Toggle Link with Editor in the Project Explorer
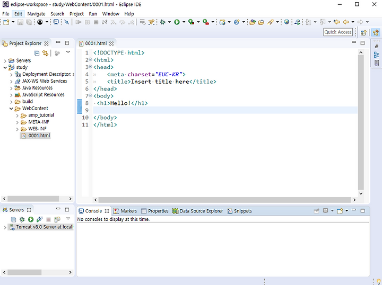This screenshot has height=285, width=382. point(45,53)
